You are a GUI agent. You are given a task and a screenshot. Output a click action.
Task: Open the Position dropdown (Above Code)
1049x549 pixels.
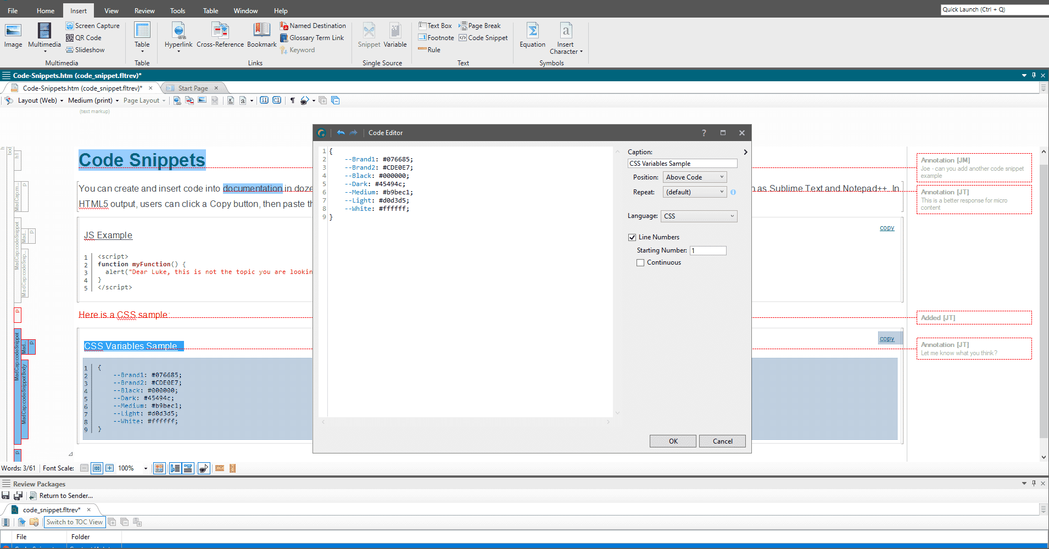(x=695, y=177)
